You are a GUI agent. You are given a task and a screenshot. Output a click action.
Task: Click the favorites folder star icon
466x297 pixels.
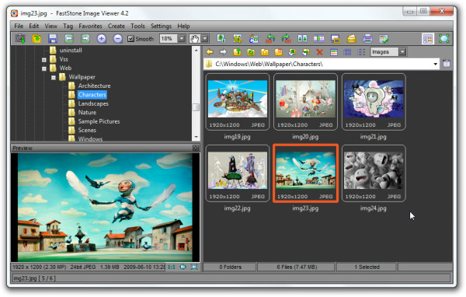265,52
